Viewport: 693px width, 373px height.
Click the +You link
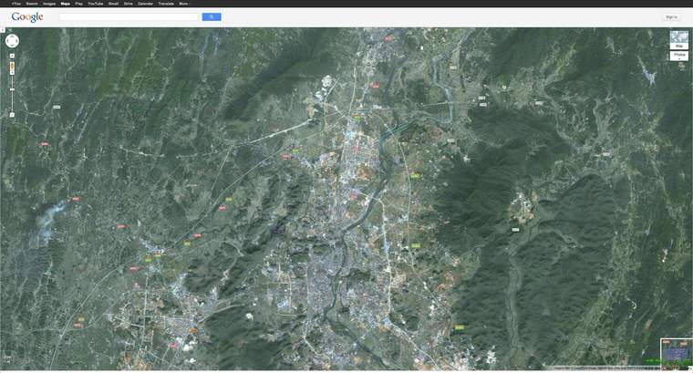coord(16,4)
